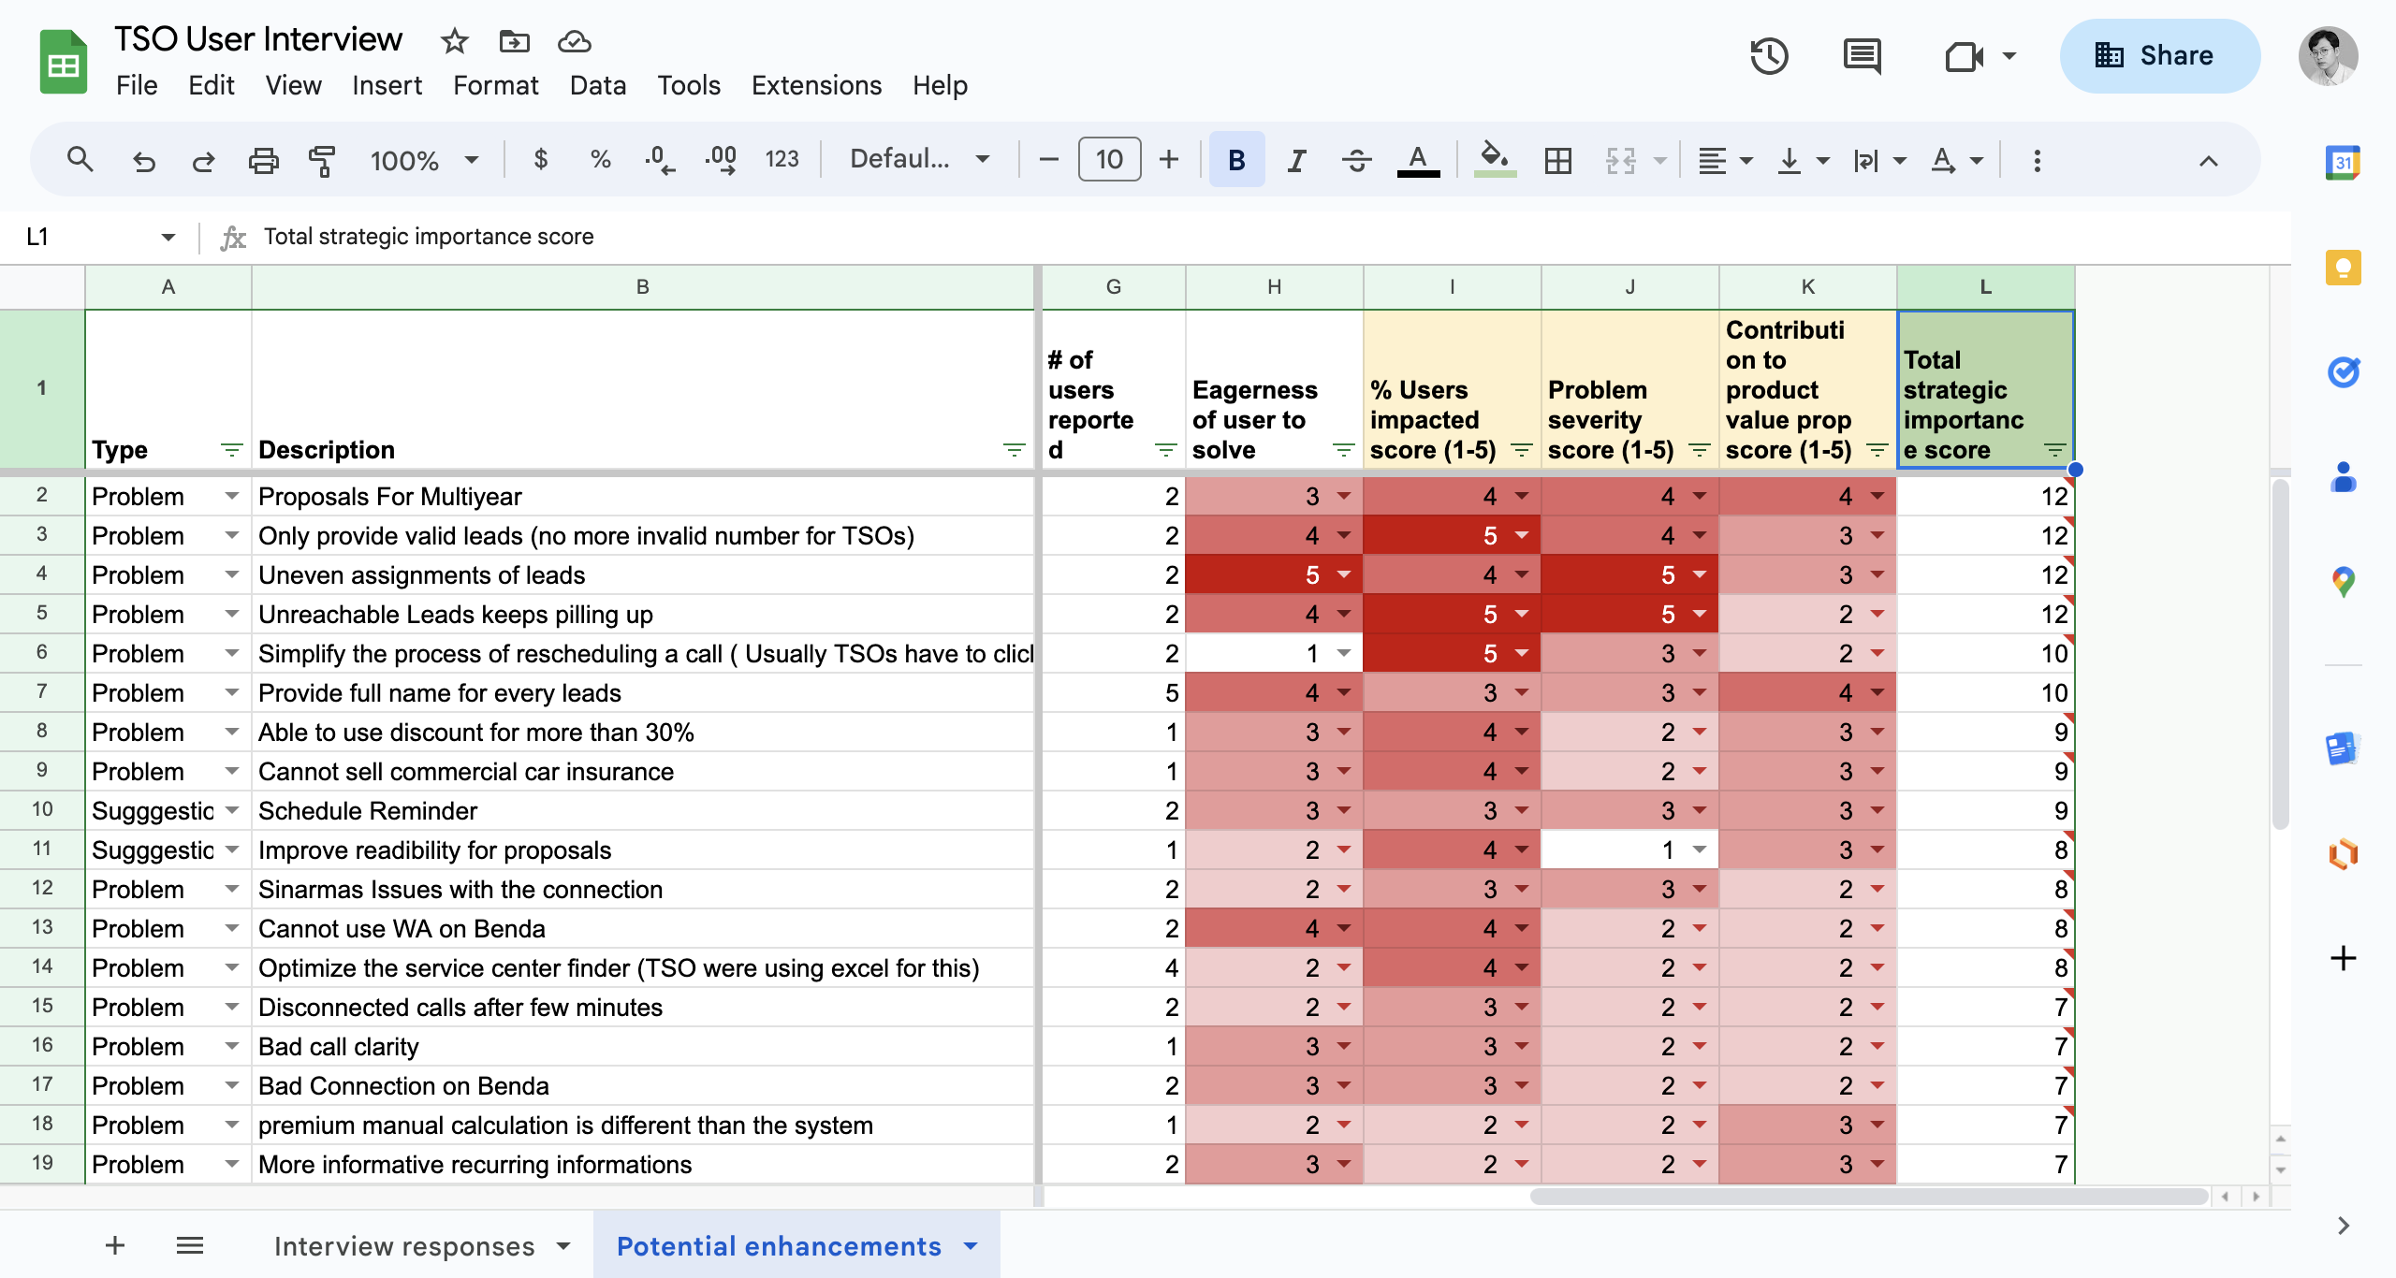Open the Data menu
This screenshot has height=1278, width=2396.
tap(597, 85)
